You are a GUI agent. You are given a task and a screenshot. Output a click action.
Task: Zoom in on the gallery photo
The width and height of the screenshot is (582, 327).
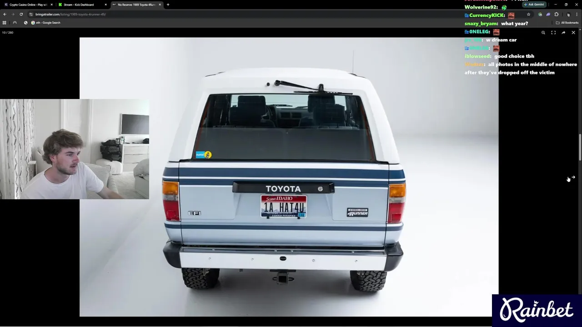click(543, 33)
